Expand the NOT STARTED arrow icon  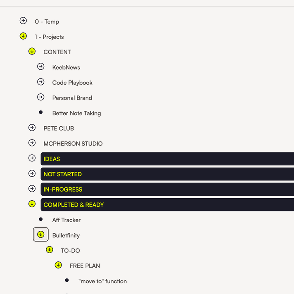32,174
